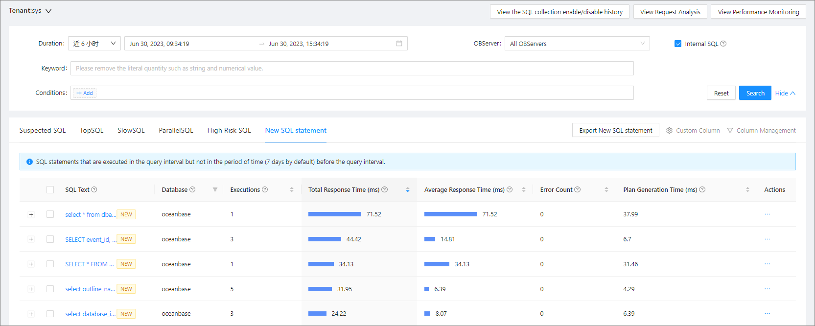Click Export New SQL statement

pyautogui.click(x=615, y=131)
